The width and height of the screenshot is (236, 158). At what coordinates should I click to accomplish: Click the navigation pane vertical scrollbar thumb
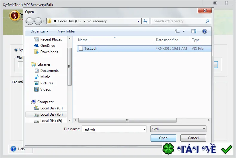[69, 66]
